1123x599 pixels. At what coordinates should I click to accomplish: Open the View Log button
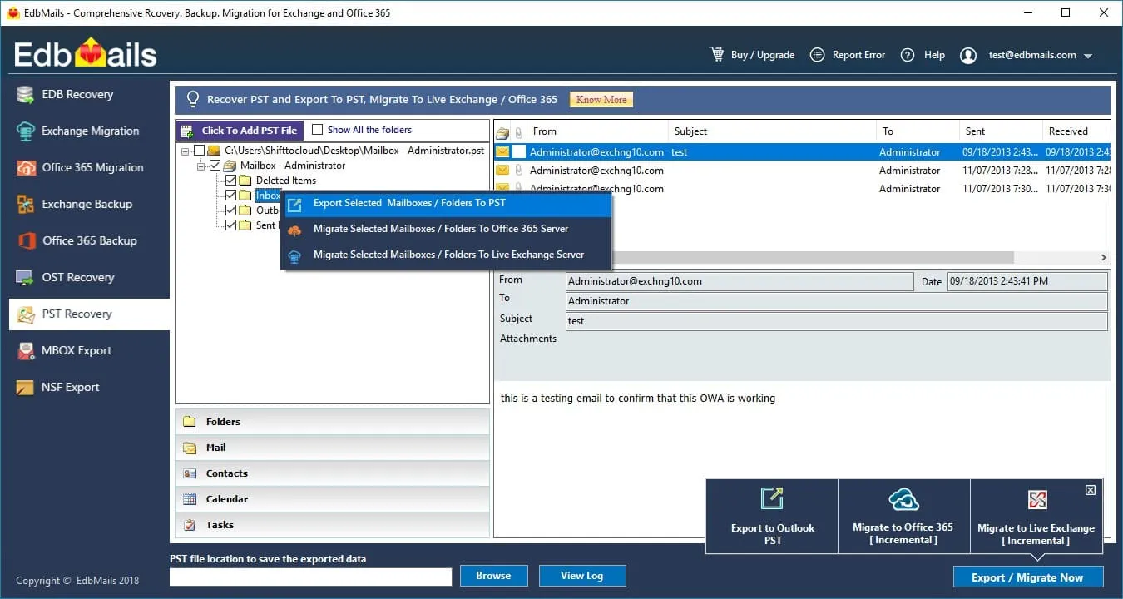point(582,576)
